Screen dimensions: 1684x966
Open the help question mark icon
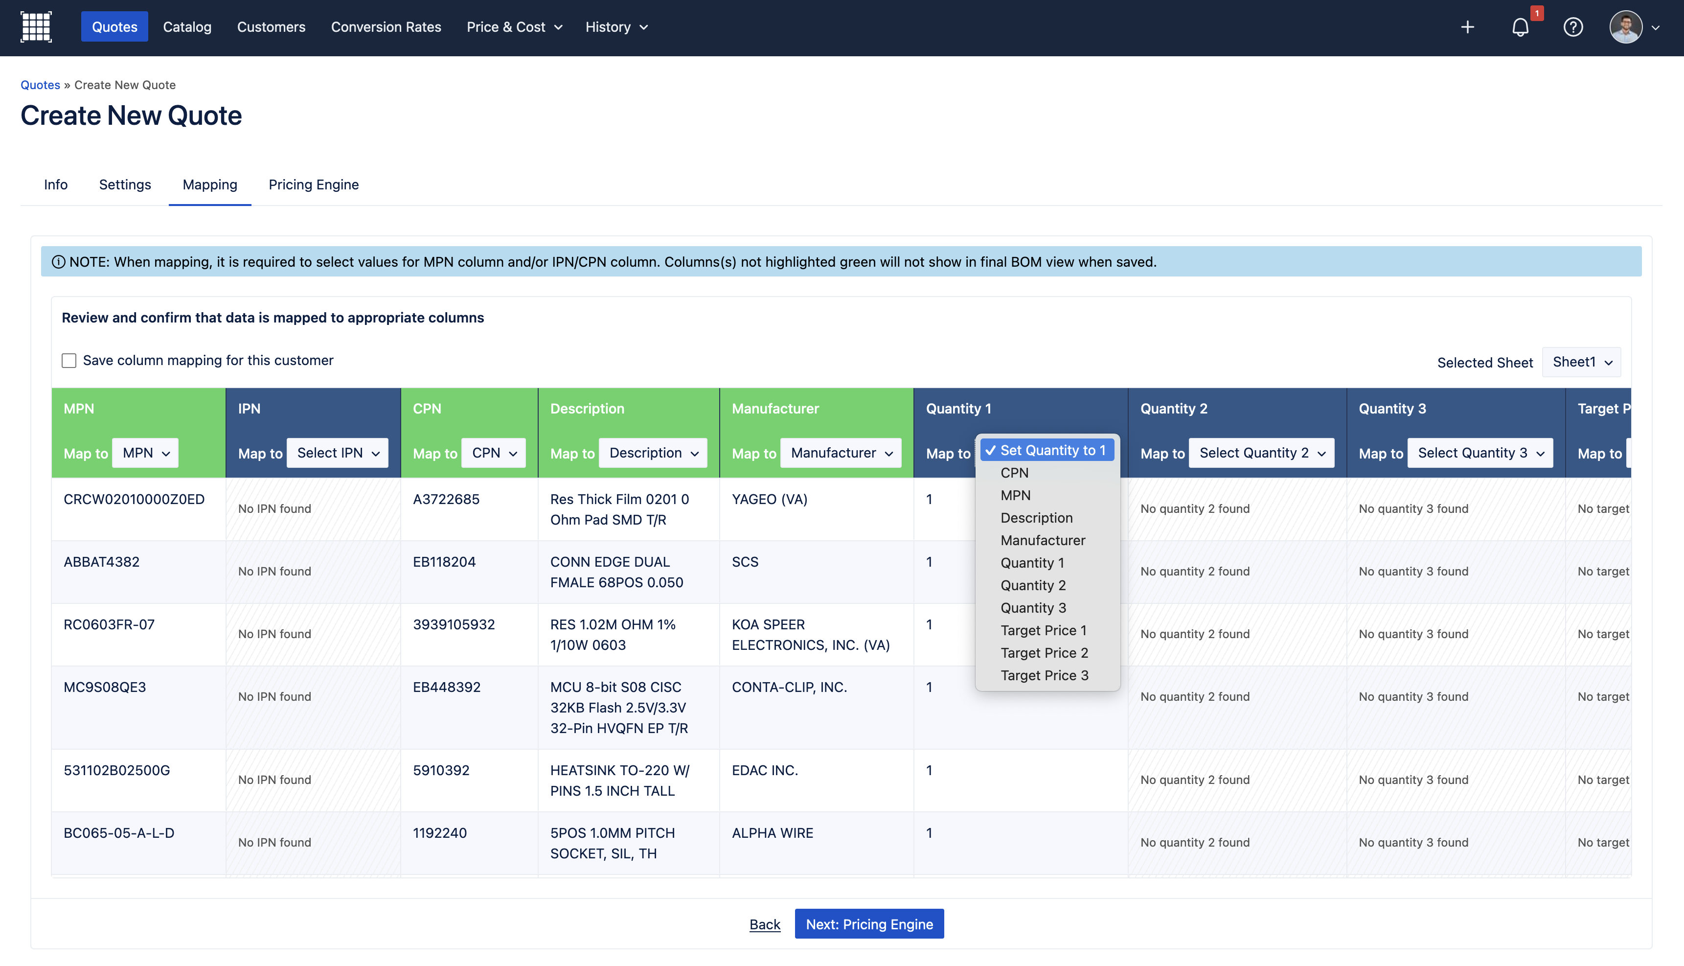click(1572, 27)
